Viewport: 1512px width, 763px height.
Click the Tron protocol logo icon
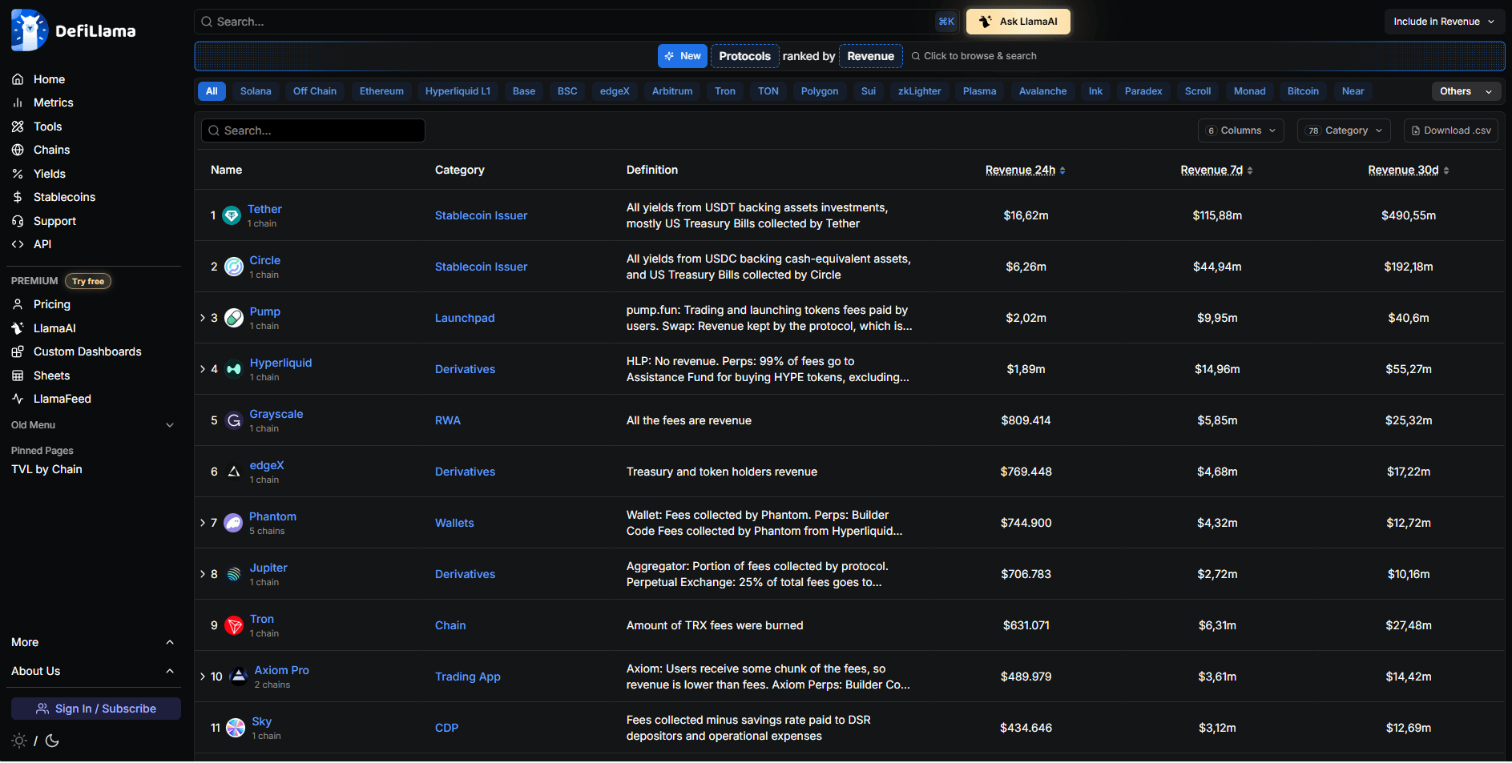click(234, 625)
